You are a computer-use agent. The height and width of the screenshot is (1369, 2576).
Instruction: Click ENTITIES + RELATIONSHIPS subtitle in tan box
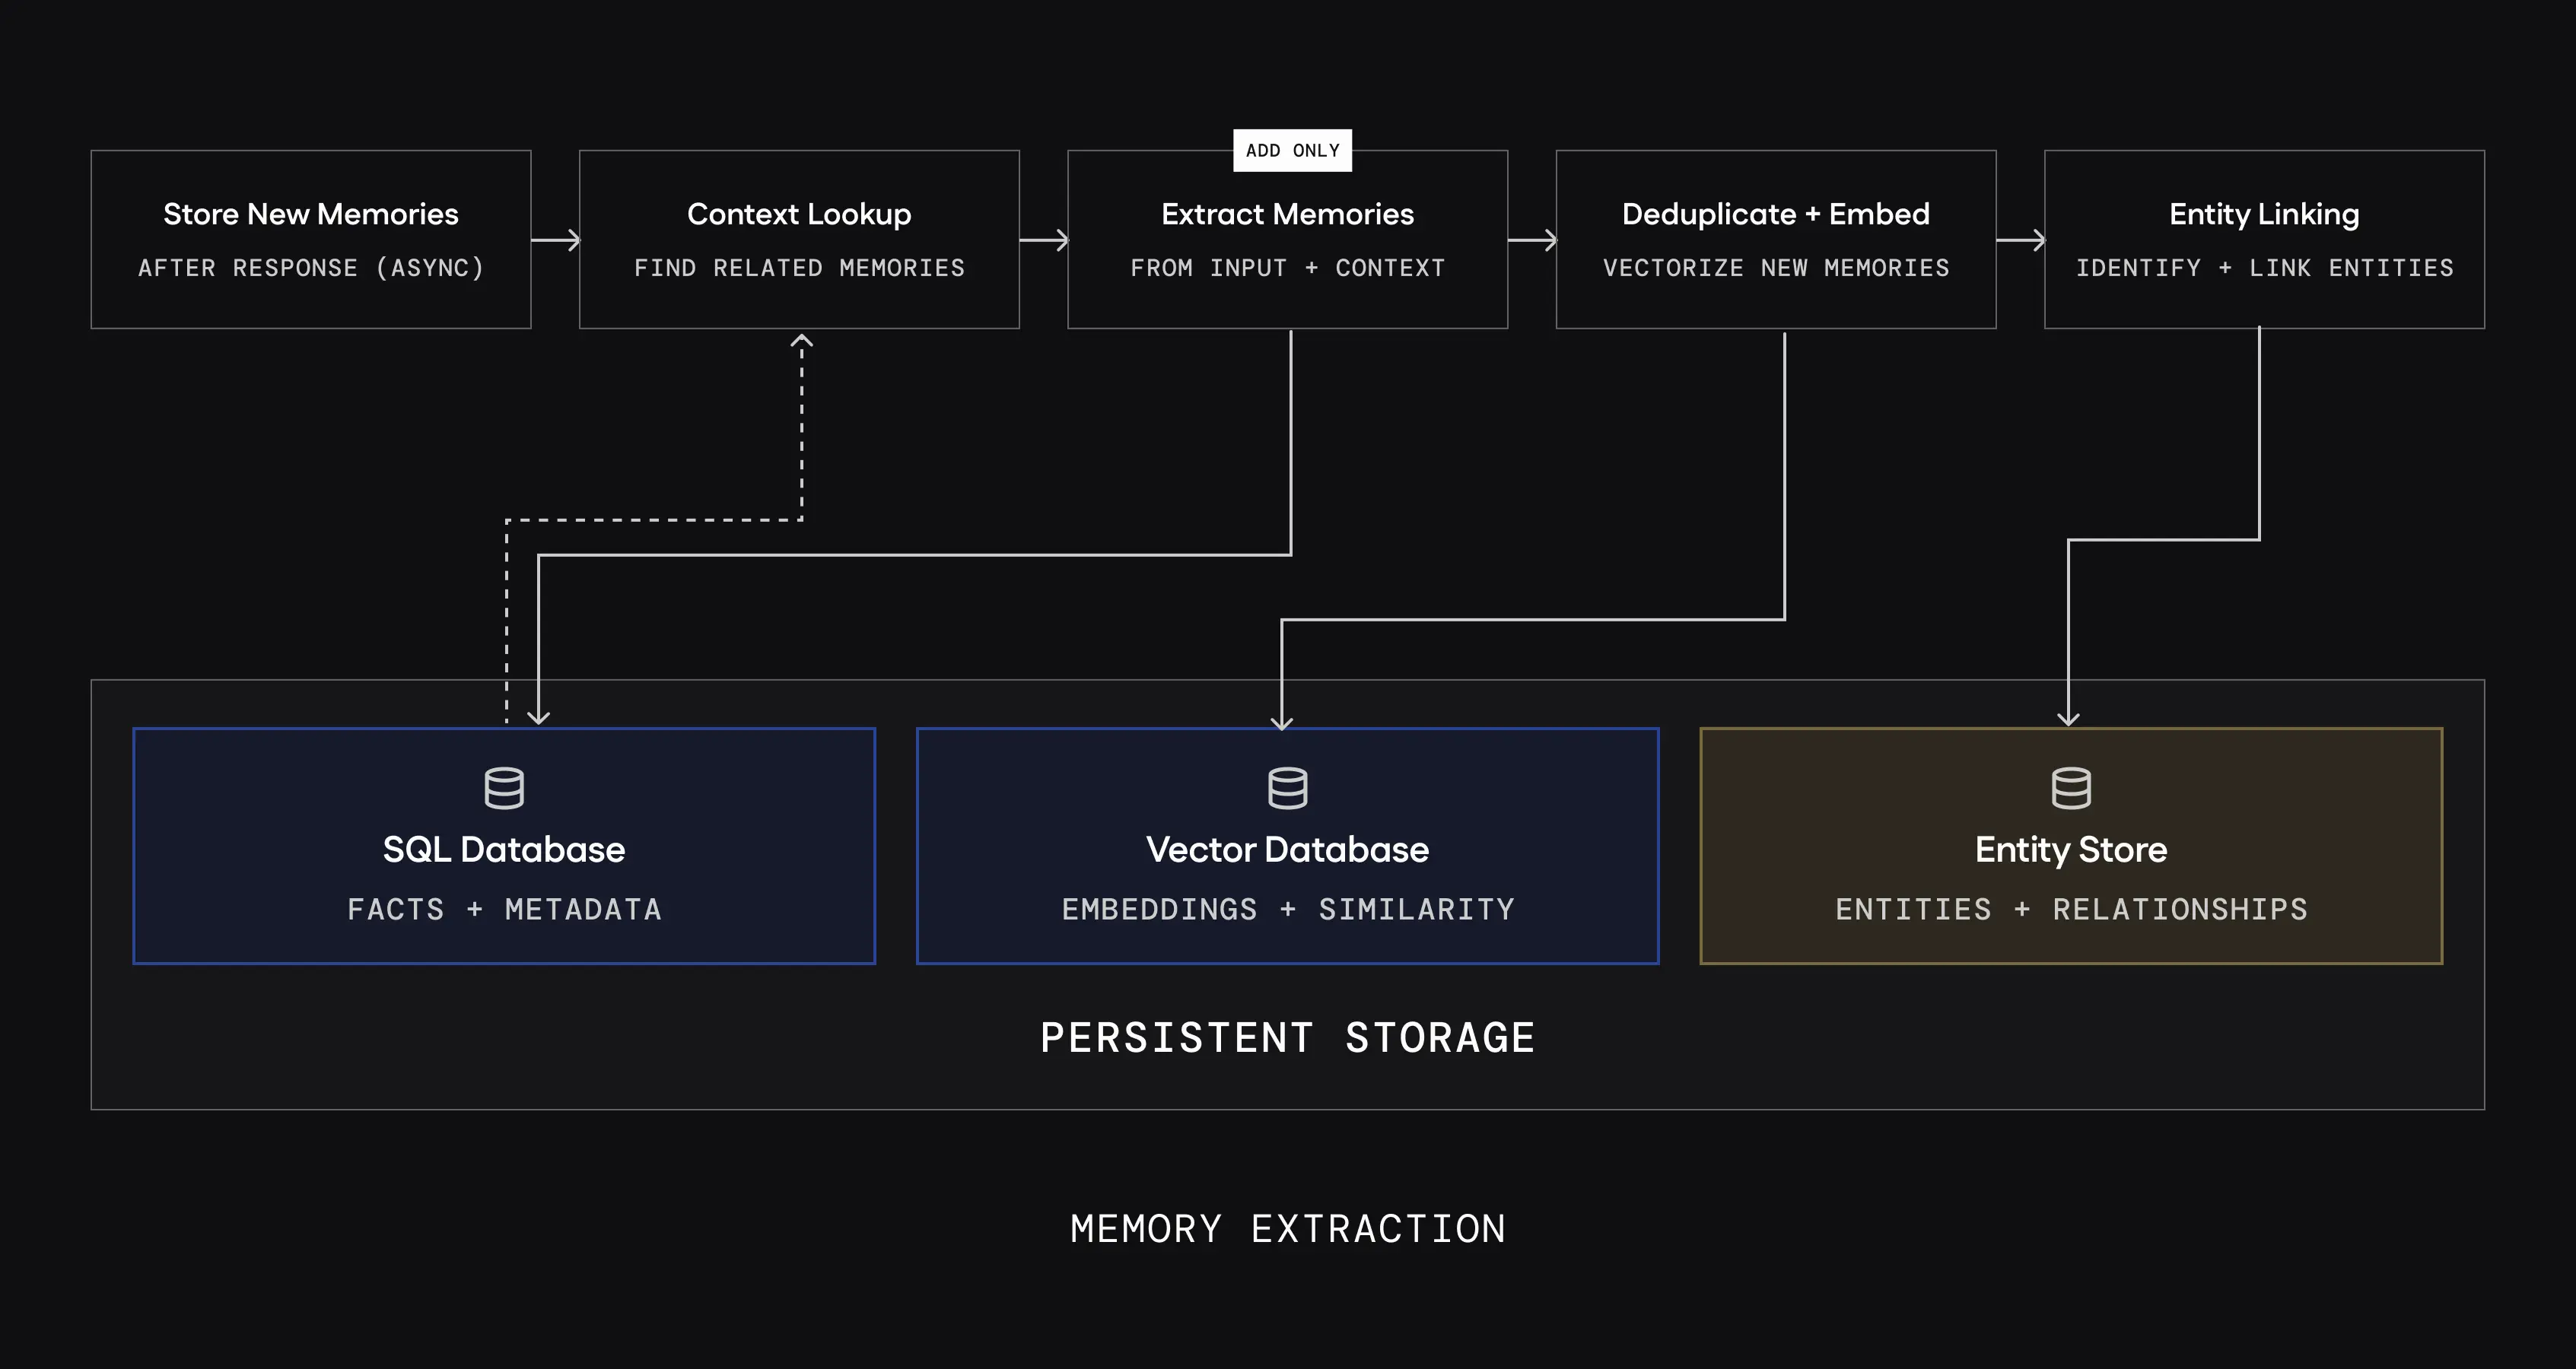point(2070,909)
